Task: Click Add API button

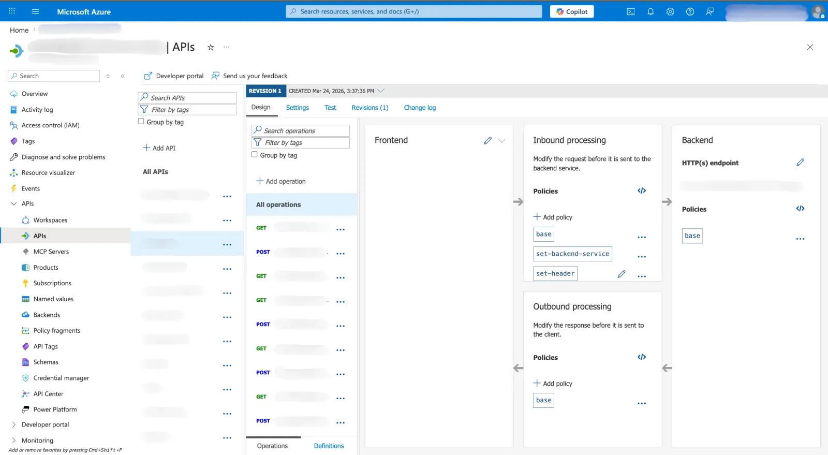Action: click(x=159, y=148)
